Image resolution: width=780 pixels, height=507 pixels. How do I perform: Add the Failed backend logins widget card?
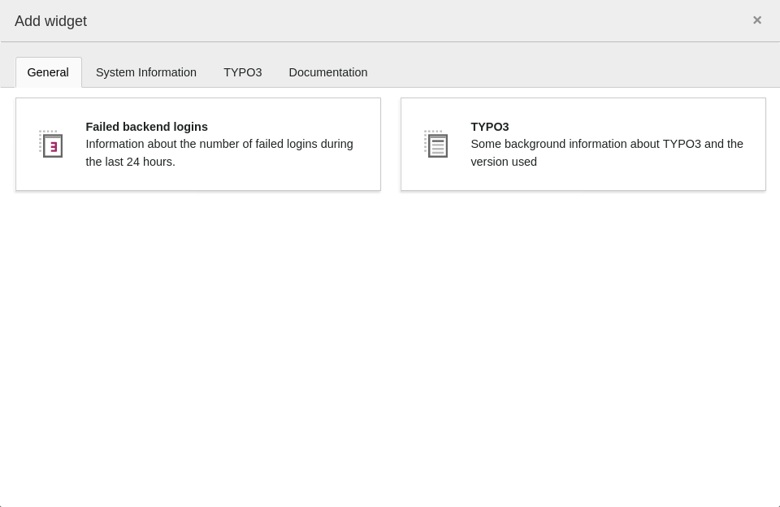[197, 179]
